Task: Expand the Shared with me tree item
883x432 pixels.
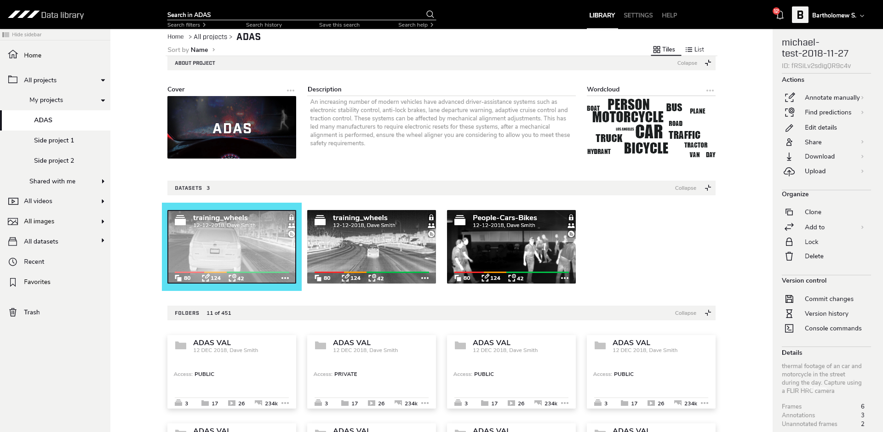Action: tap(103, 181)
